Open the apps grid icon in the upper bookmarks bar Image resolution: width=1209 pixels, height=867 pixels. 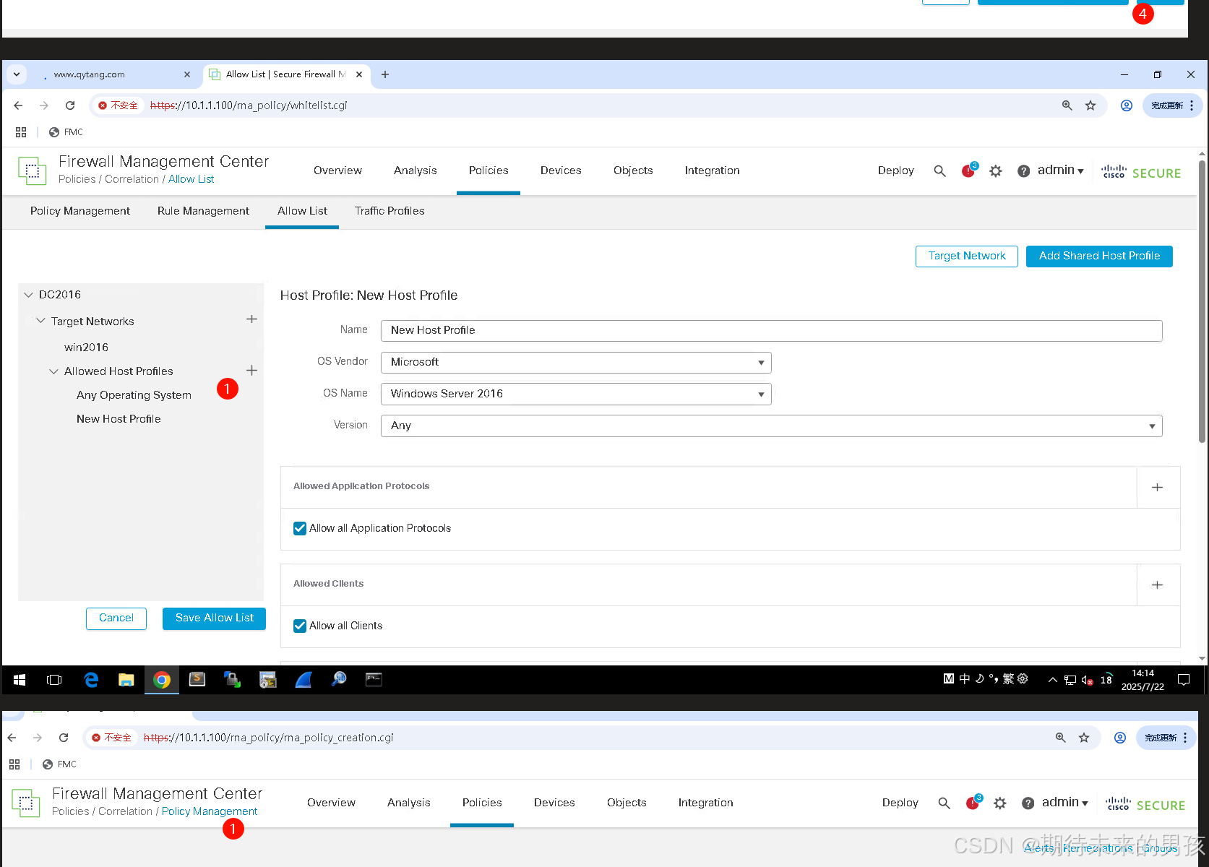point(21,132)
